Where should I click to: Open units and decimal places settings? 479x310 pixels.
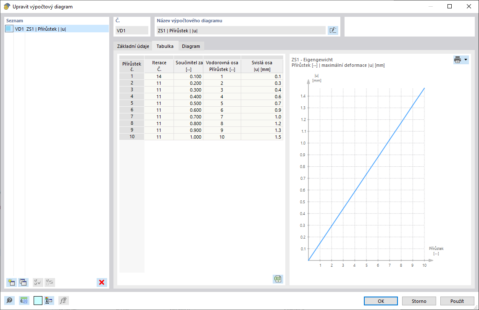point(24,300)
